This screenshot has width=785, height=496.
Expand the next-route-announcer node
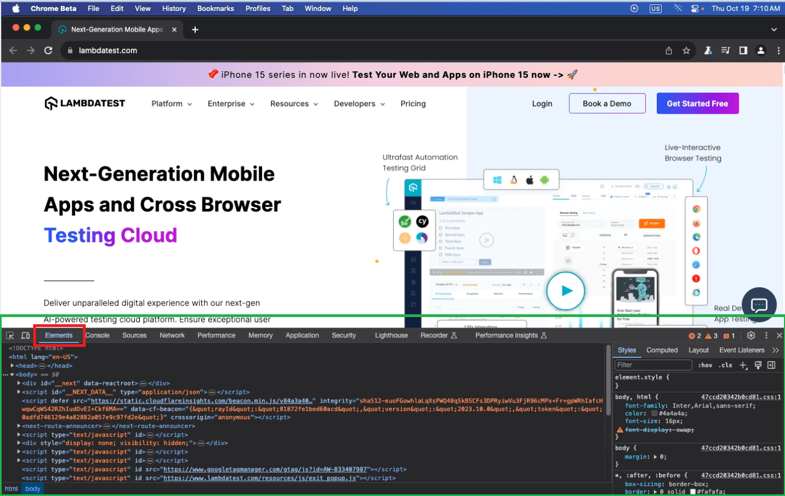point(19,426)
